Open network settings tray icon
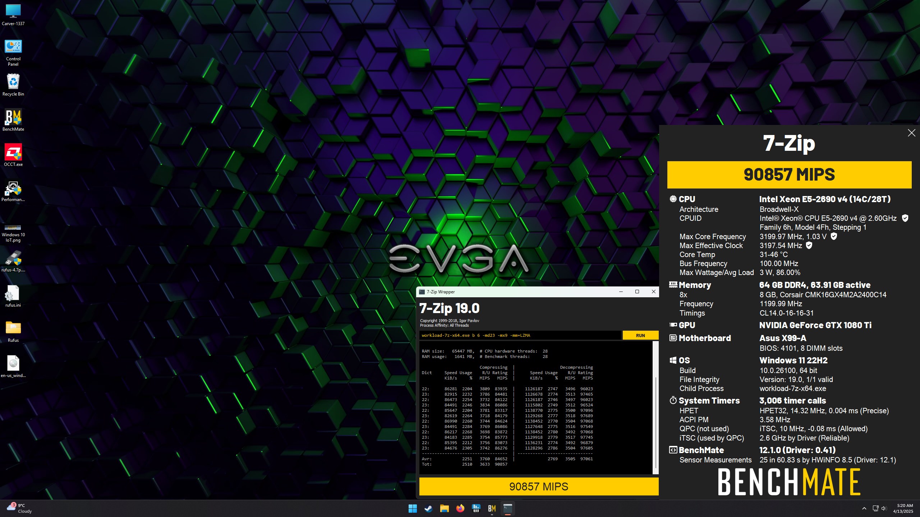 coord(876,508)
